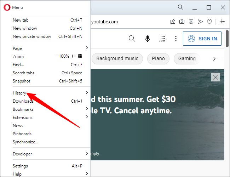Image resolution: width=230 pixels, height=177 pixels.
Task: Expand the History submenu
Action: (x=19, y=93)
